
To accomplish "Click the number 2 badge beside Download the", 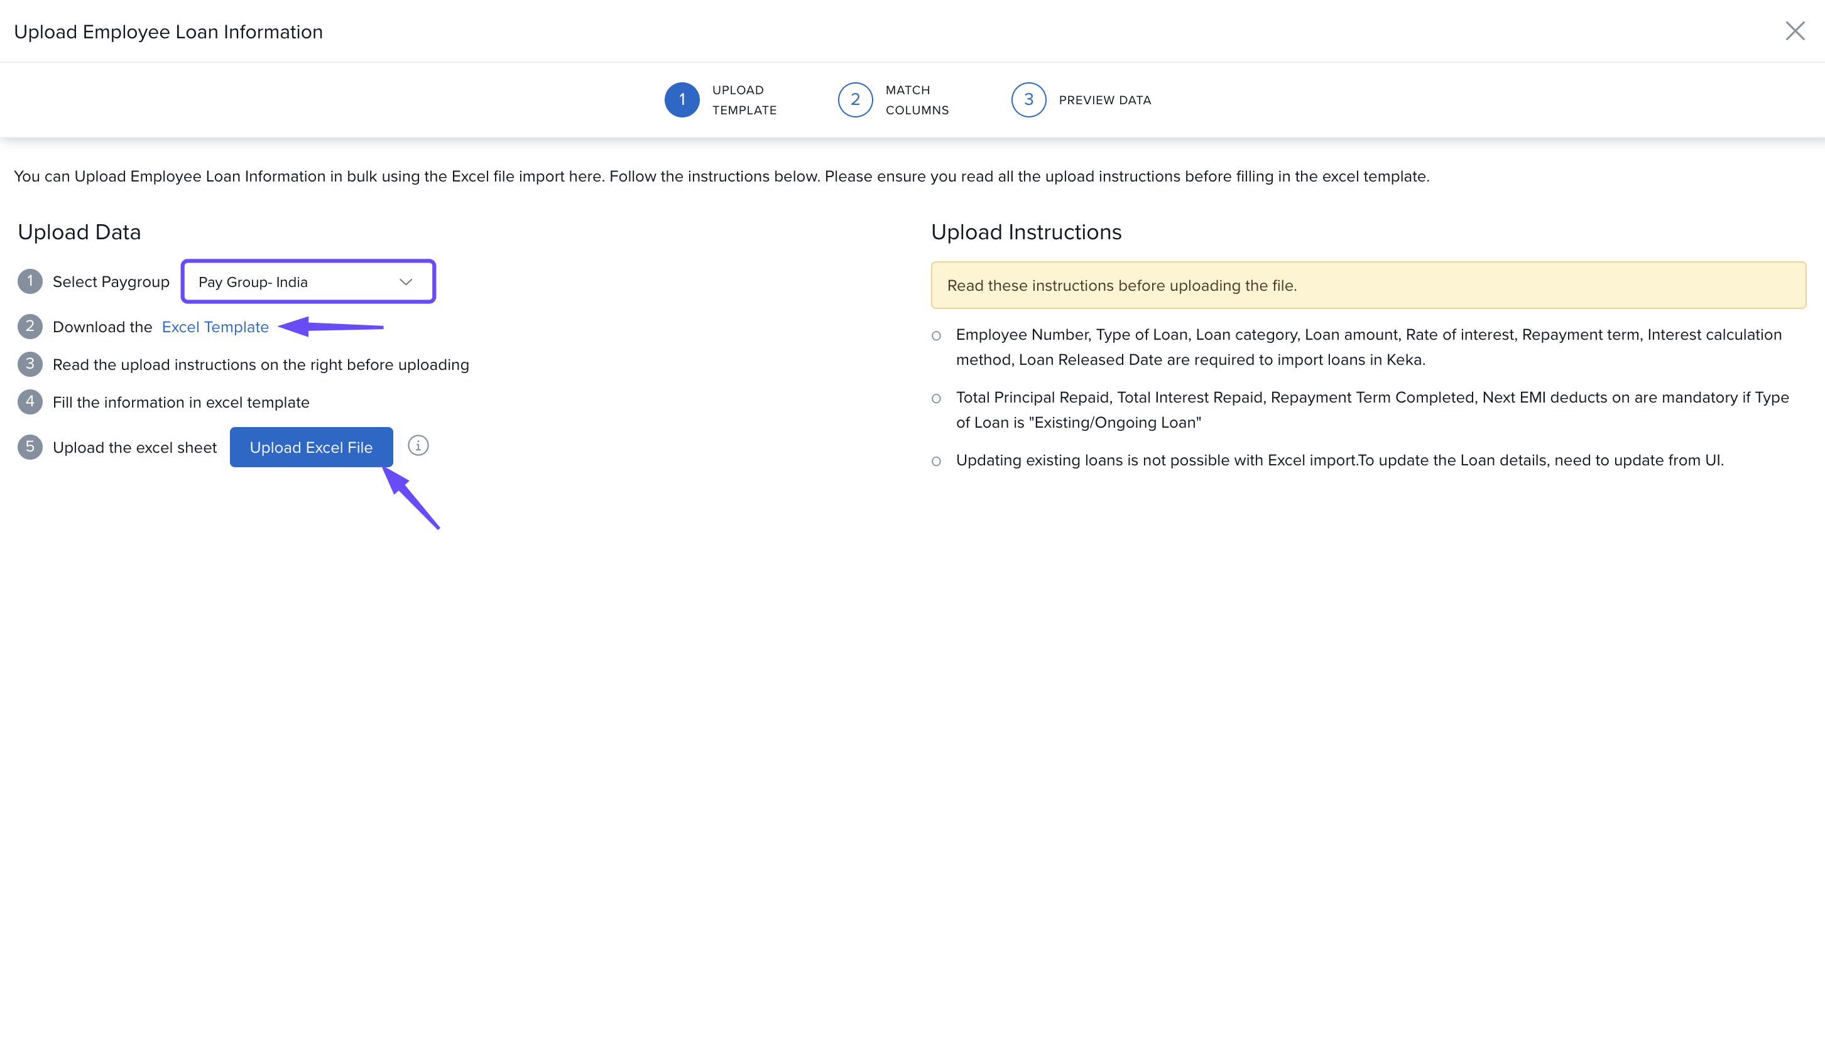I will [30, 327].
